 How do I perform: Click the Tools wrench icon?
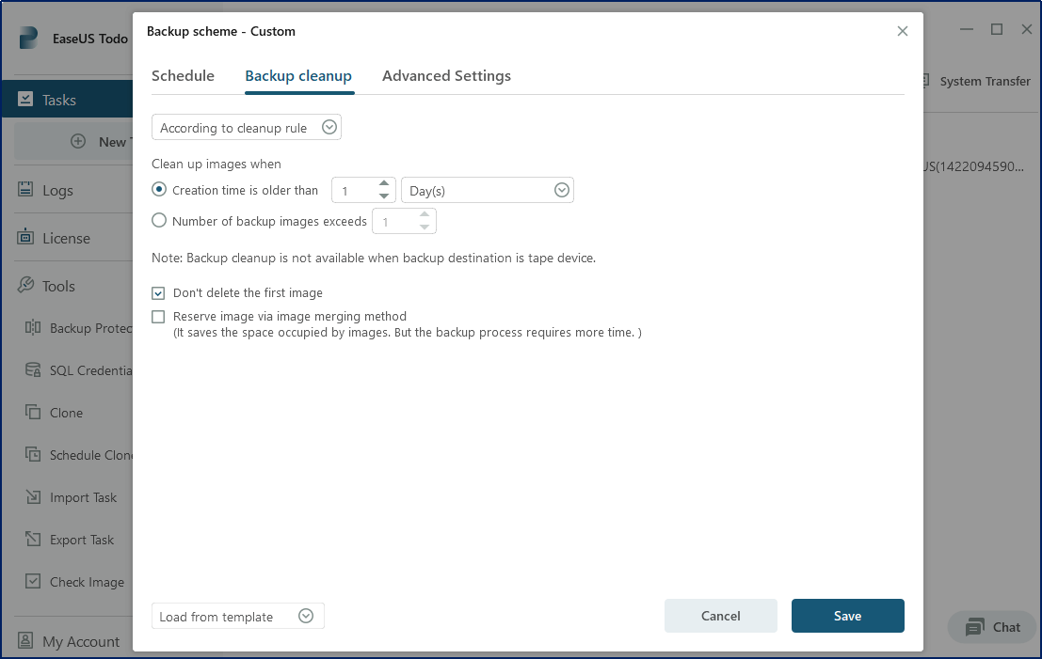pyautogui.click(x=26, y=286)
